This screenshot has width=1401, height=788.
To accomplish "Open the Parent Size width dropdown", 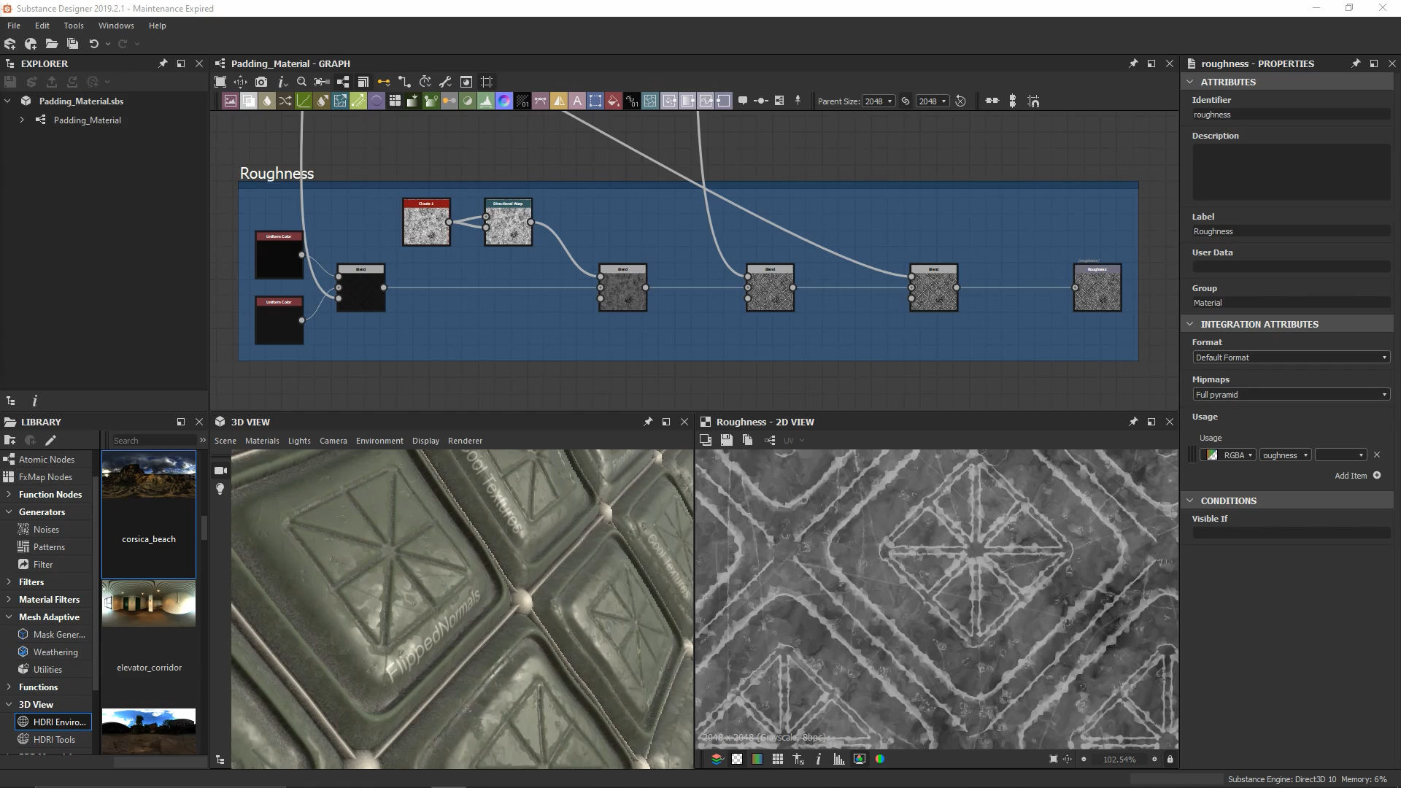I will [879, 101].
